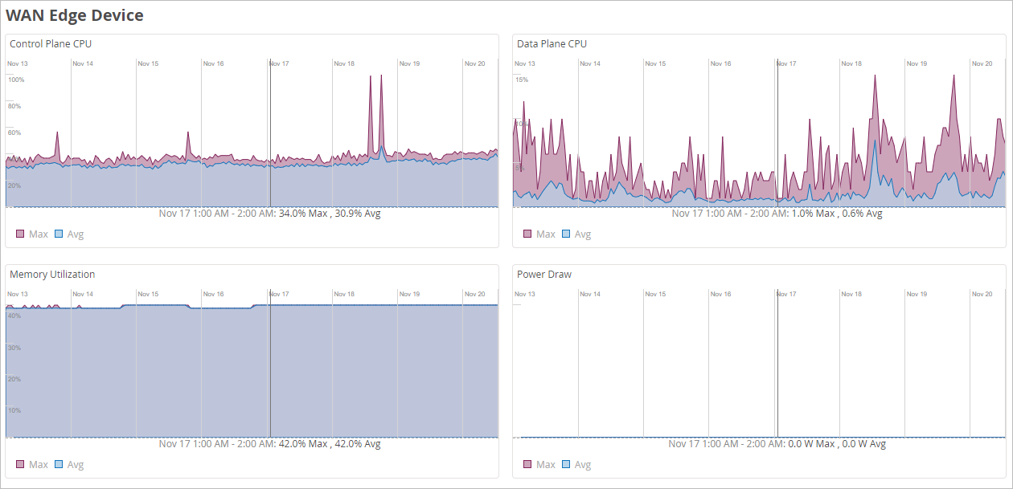Image resolution: width=1013 pixels, height=489 pixels.
Task: Open the Memory Utilization panel title
Action: tap(52, 275)
